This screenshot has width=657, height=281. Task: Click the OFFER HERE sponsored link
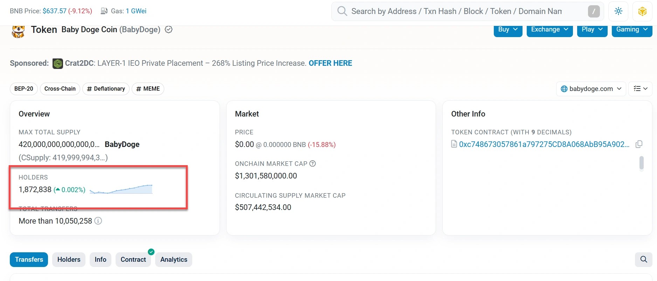coord(330,63)
